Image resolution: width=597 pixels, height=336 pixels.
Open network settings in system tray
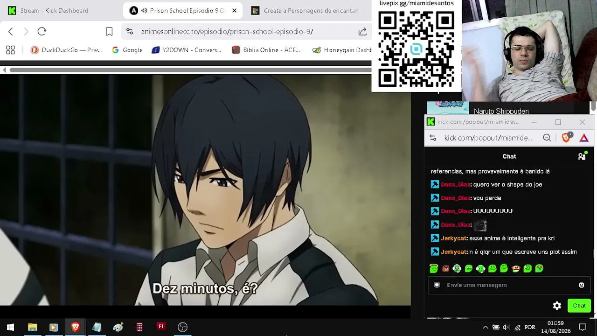pos(517,327)
